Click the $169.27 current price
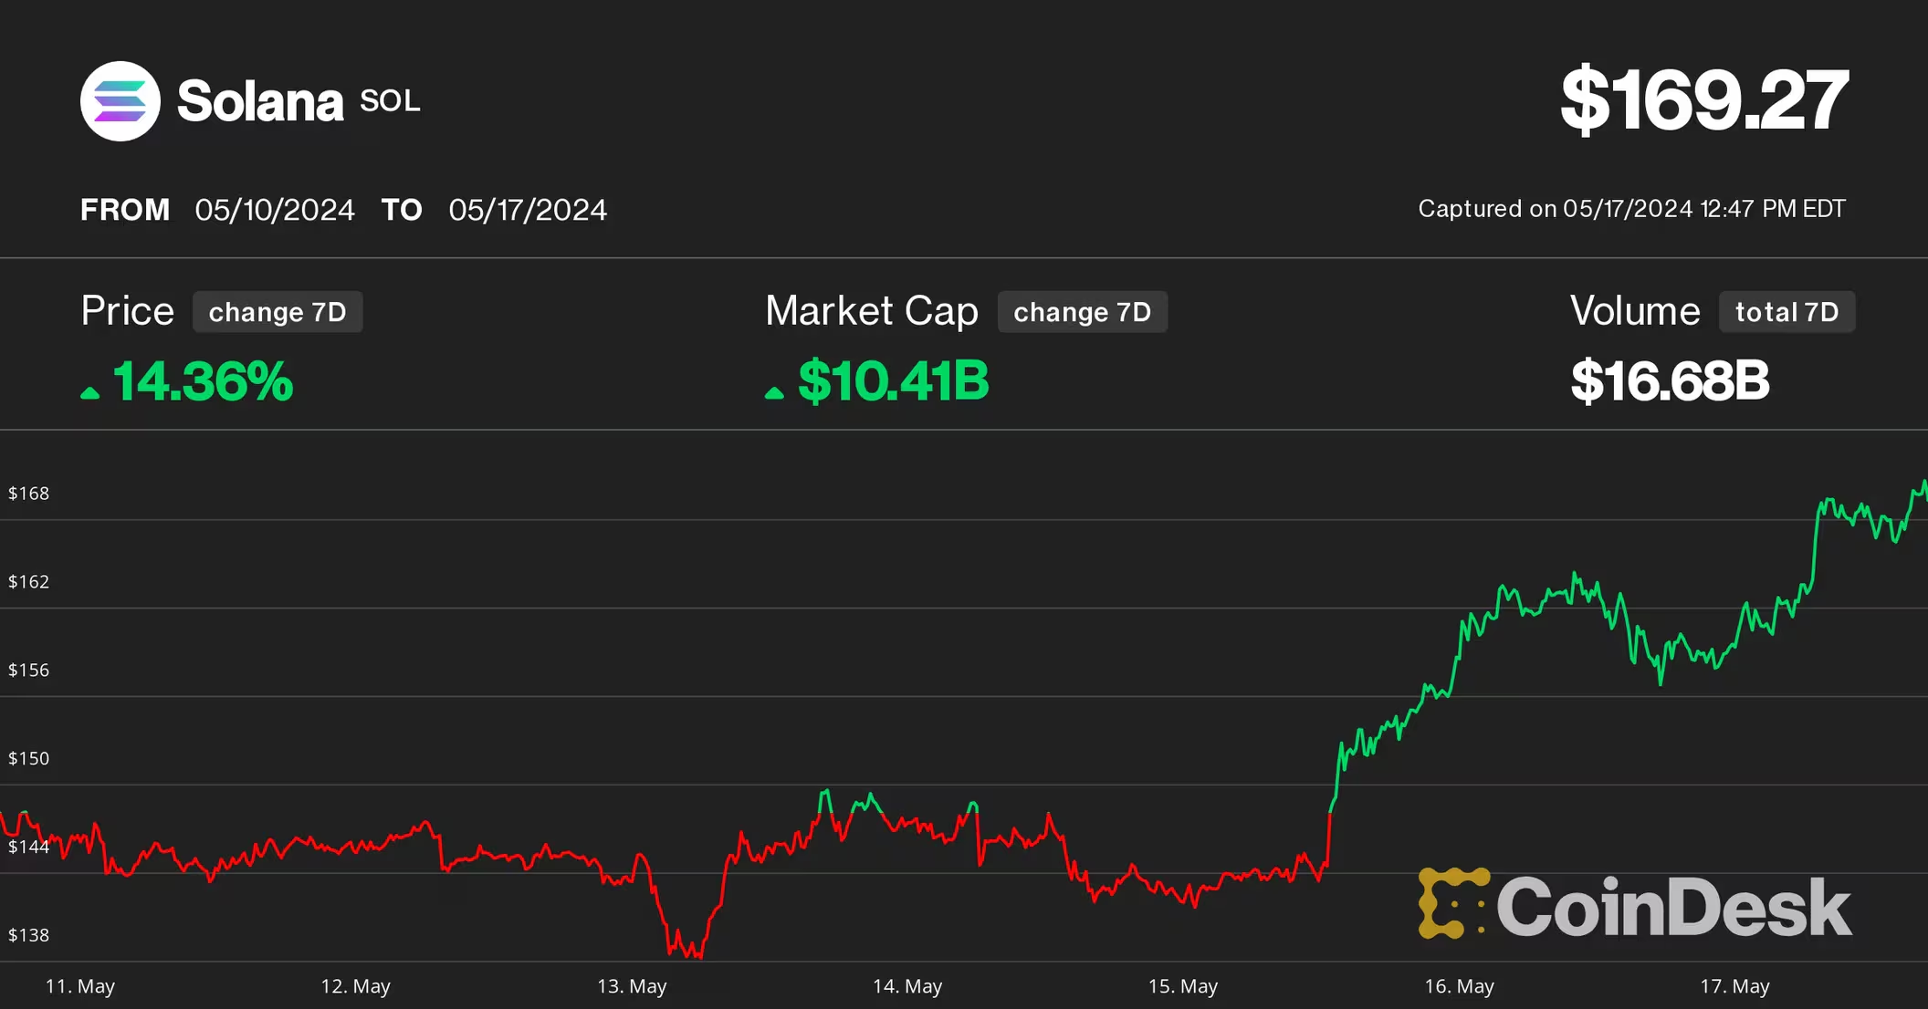The width and height of the screenshot is (1928, 1009). click(1703, 100)
